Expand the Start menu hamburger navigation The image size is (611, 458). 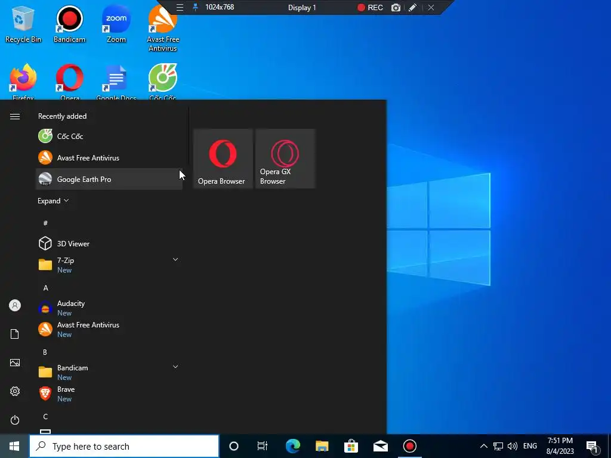tap(15, 116)
